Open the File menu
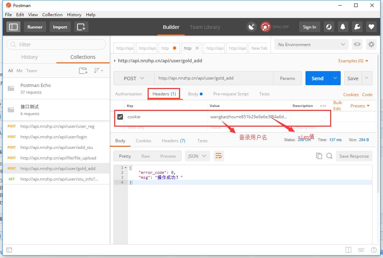 [x=8, y=15]
